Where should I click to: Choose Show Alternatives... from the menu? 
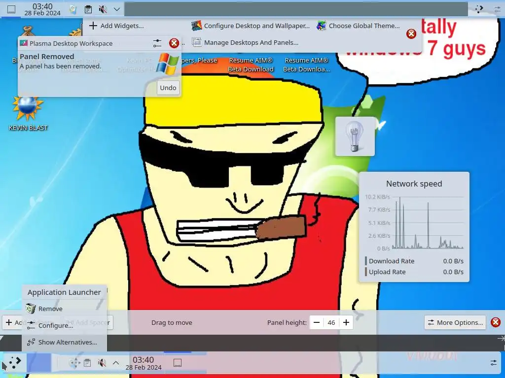[64, 342]
